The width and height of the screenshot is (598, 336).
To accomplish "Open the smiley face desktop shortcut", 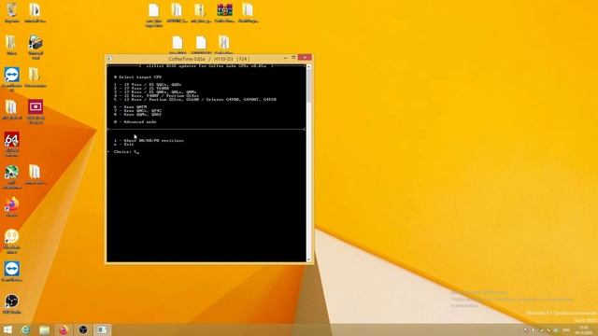I will point(12,237).
